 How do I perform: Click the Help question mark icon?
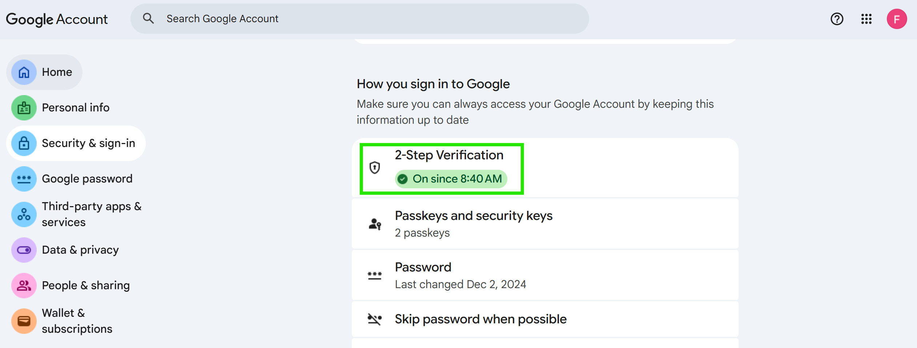click(x=837, y=19)
